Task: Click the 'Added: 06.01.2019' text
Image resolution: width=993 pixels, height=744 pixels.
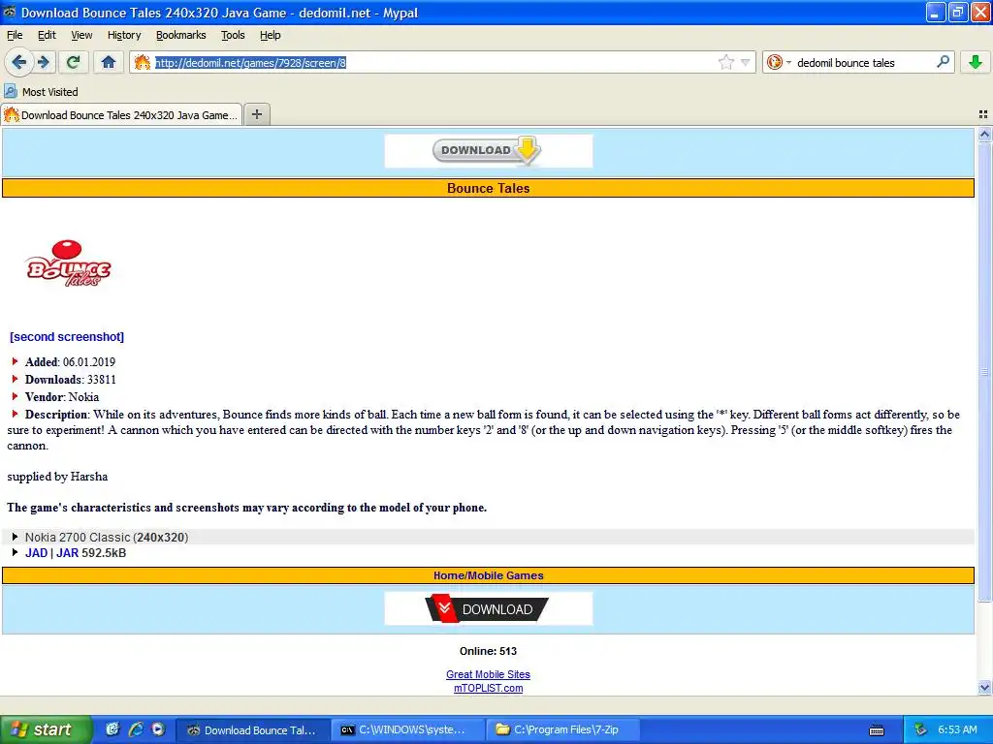Action: 70,362
